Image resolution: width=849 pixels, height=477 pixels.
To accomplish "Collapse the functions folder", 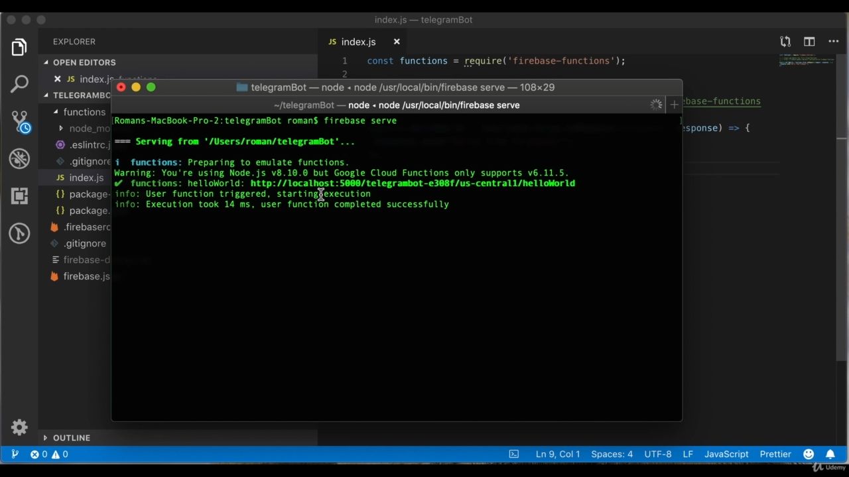I will coord(84,112).
